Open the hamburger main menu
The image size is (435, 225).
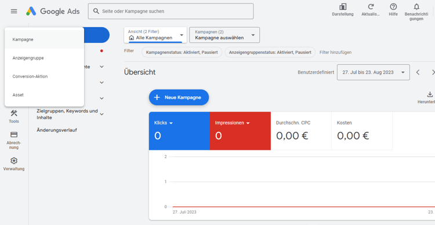tap(14, 12)
